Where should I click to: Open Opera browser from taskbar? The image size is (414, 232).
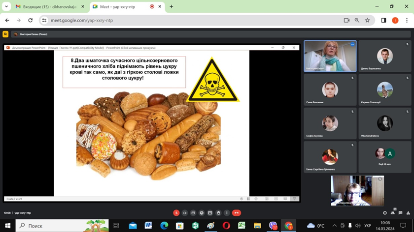[226, 226]
